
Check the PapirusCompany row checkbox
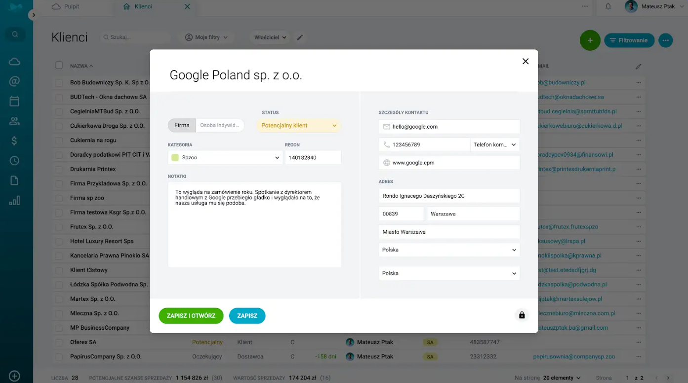59,356
